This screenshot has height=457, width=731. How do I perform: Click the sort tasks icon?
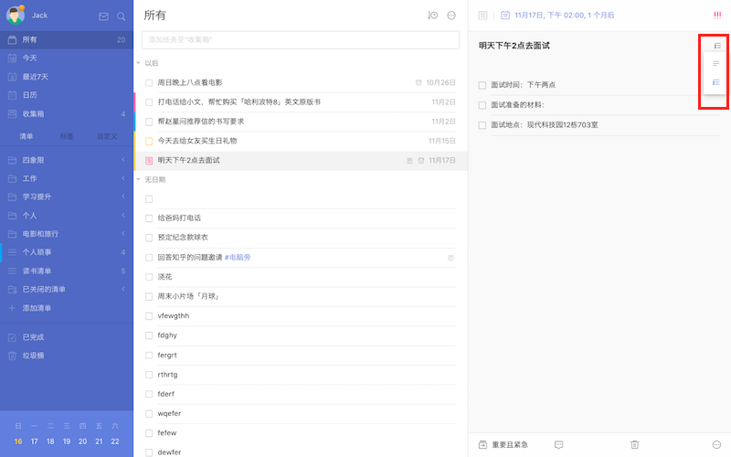[432, 16]
